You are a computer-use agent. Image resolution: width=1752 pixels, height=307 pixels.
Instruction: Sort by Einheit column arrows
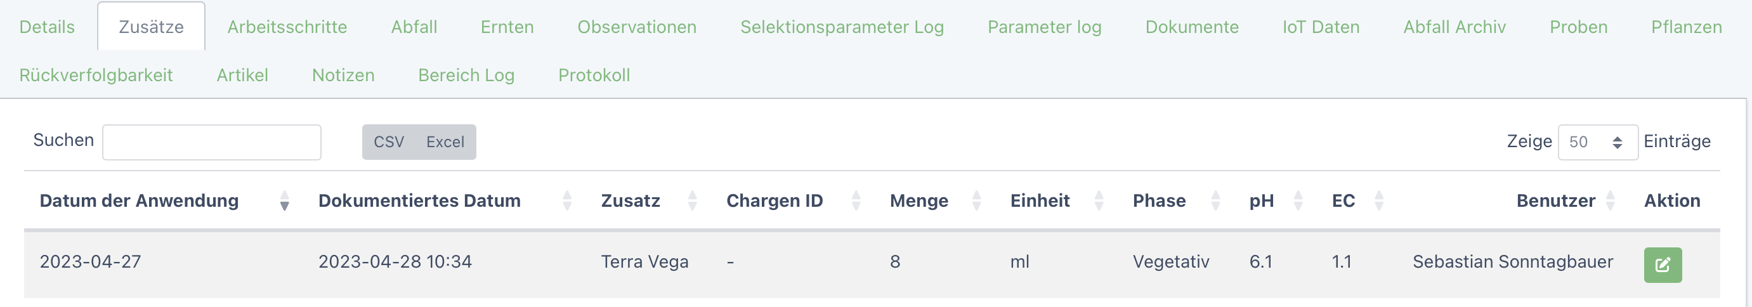tap(1099, 201)
